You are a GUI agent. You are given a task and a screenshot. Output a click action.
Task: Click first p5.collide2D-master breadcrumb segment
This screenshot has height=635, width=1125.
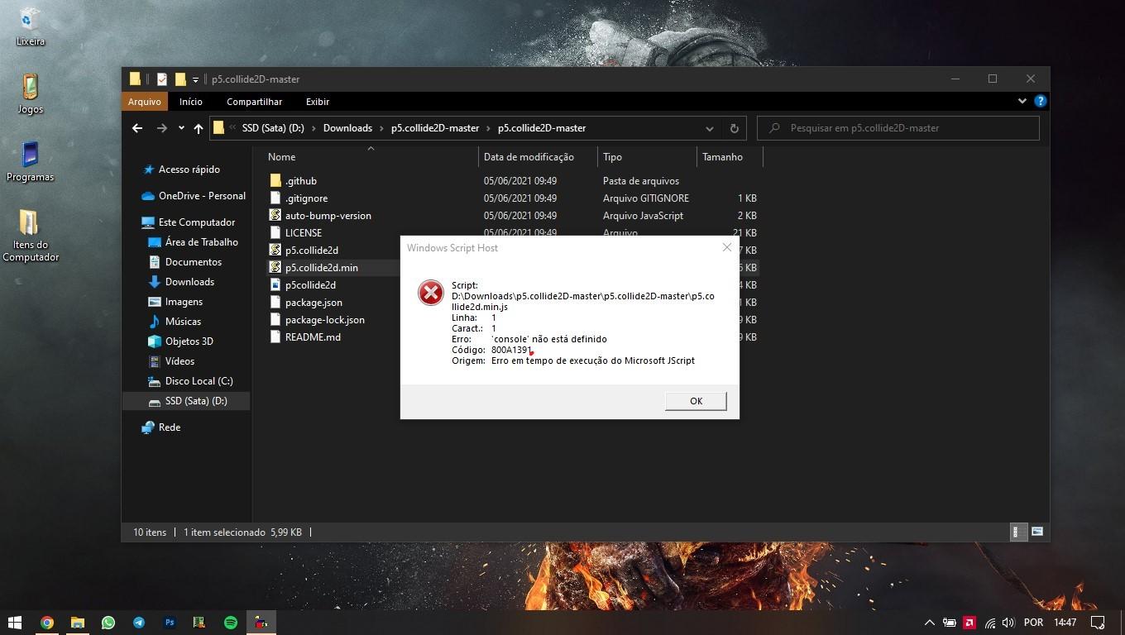(435, 128)
